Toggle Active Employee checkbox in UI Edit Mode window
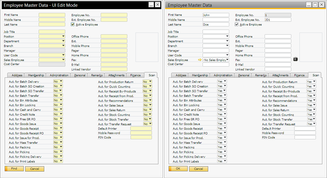327x178 pixels. point(73,25)
